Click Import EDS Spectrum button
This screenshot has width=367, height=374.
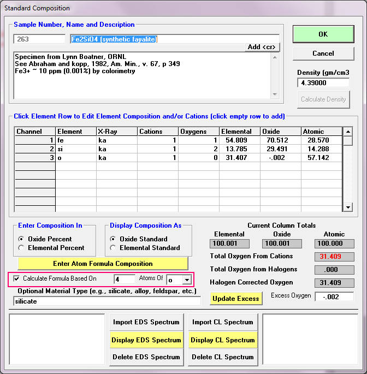(146, 322)
